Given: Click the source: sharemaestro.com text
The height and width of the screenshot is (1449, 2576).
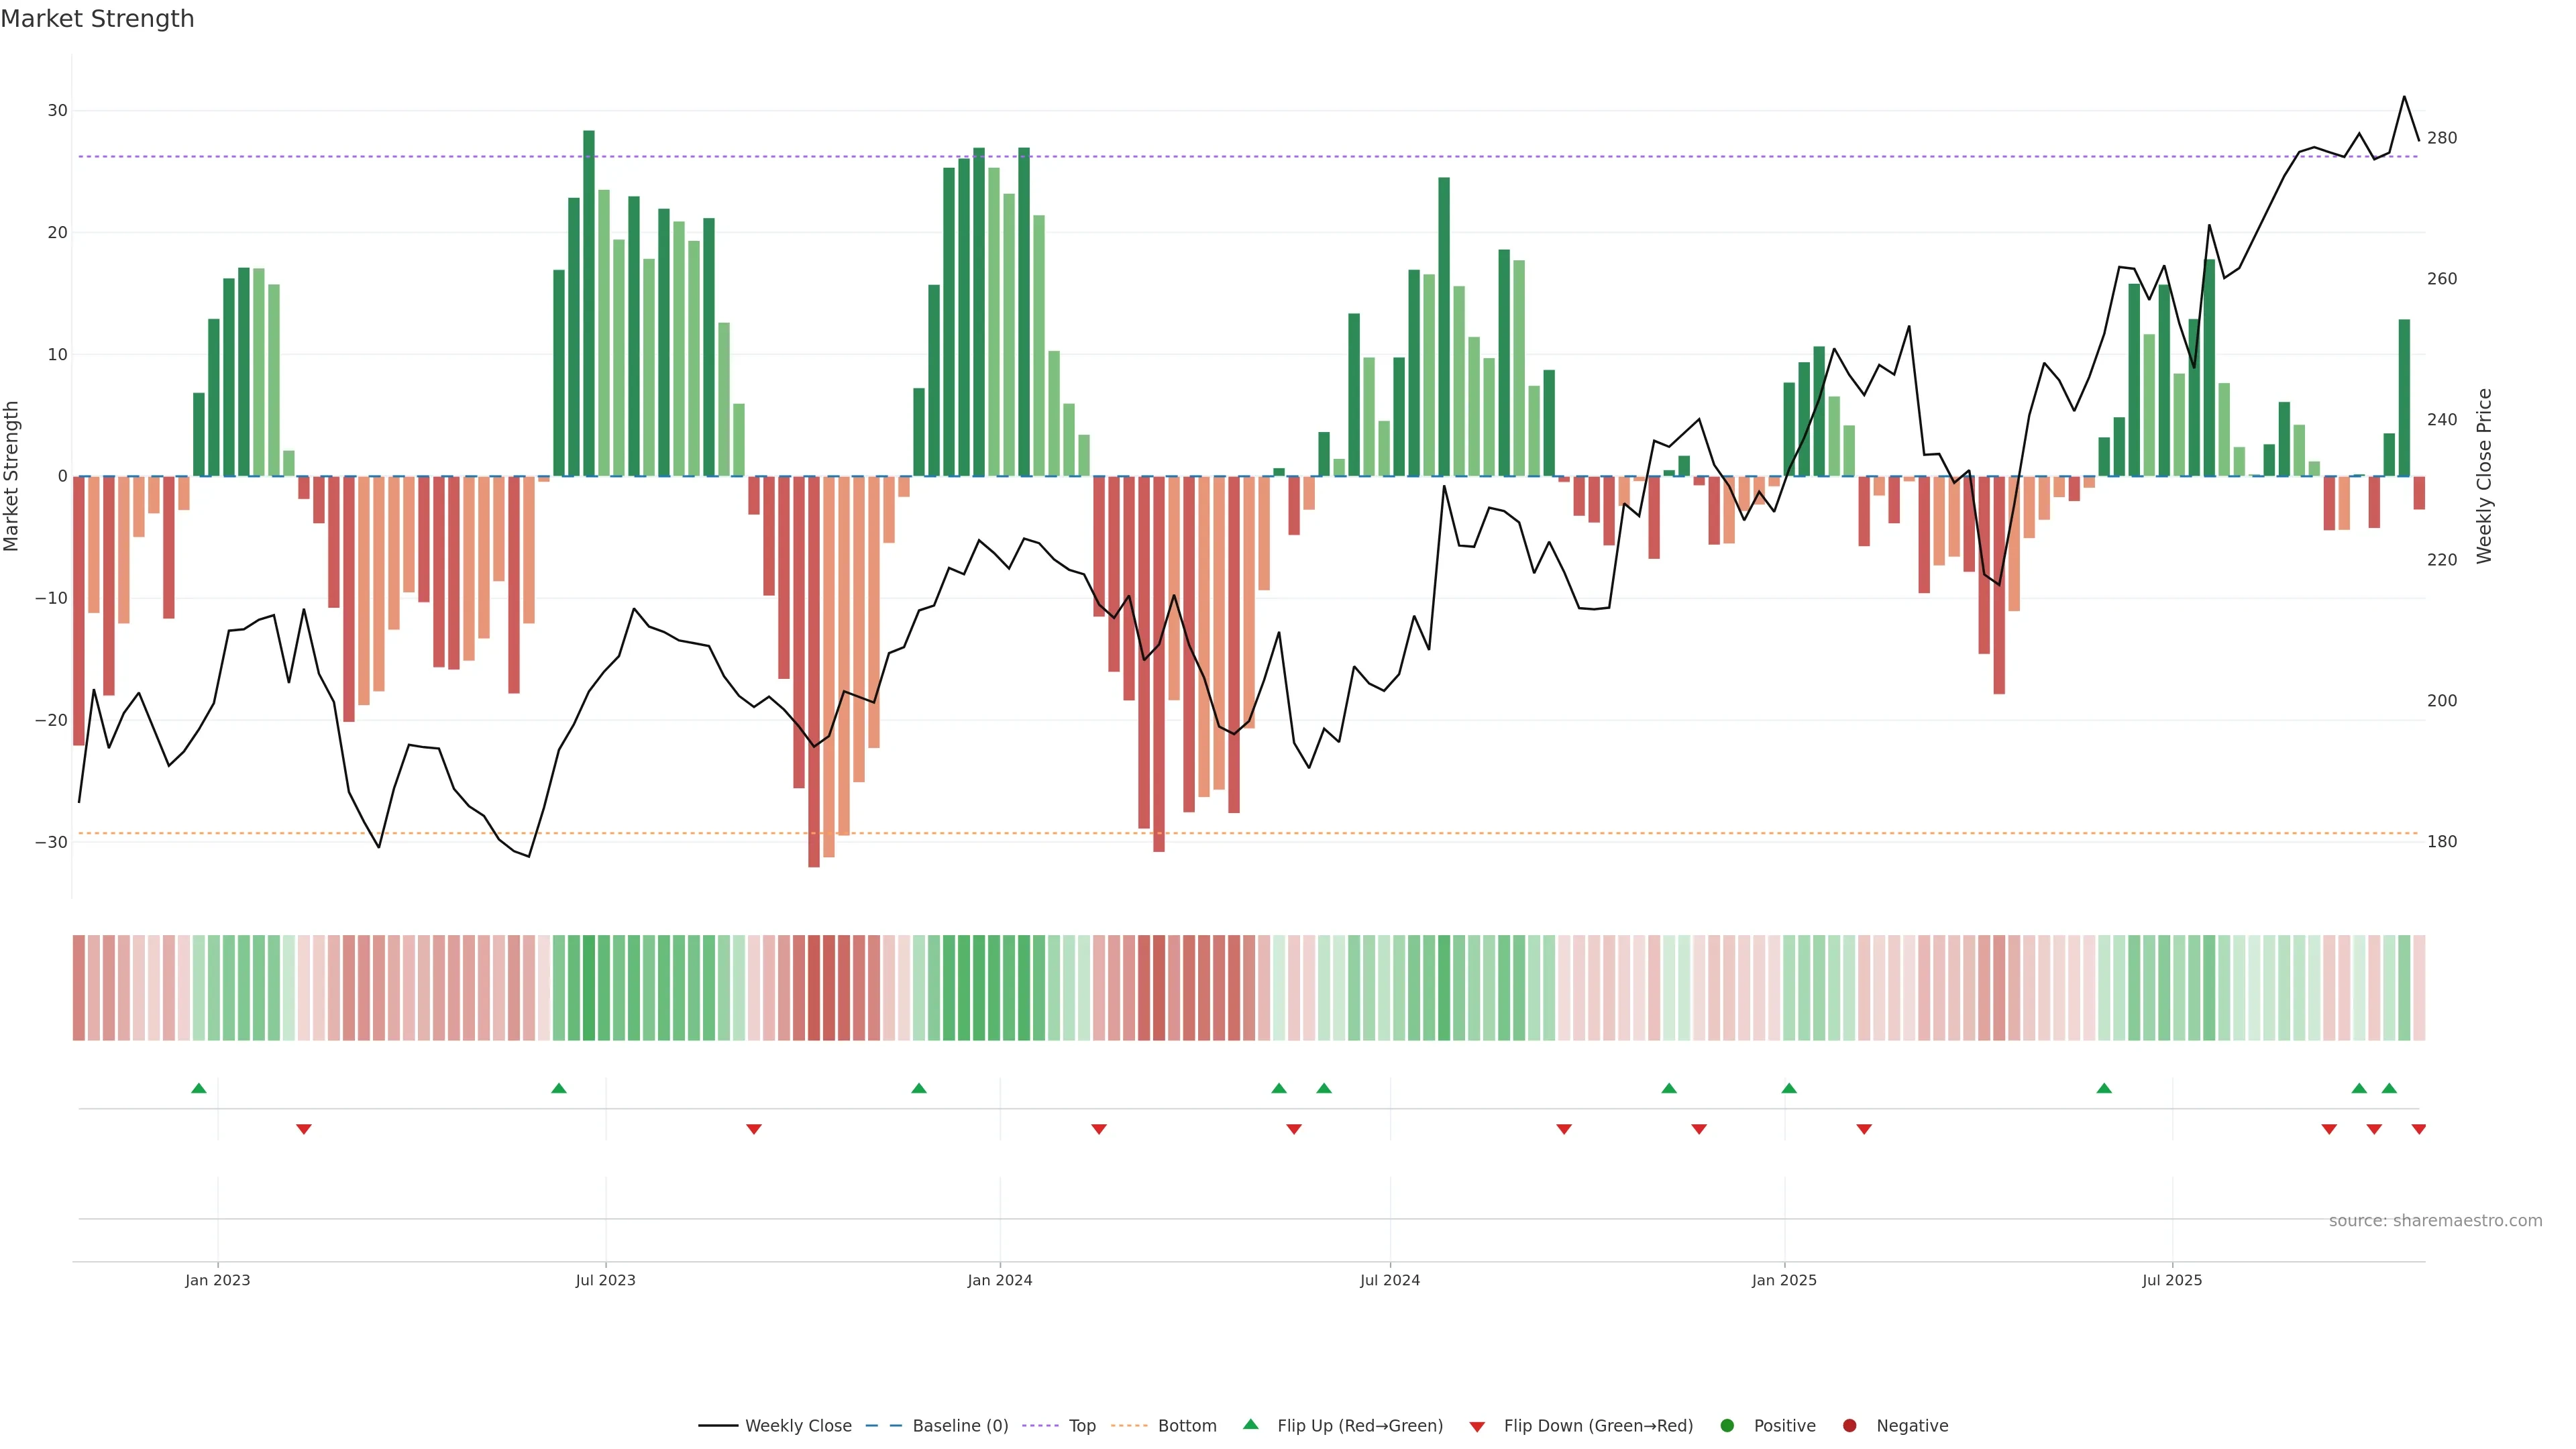Looking at the screenshot, I should coord(2435,1220).
